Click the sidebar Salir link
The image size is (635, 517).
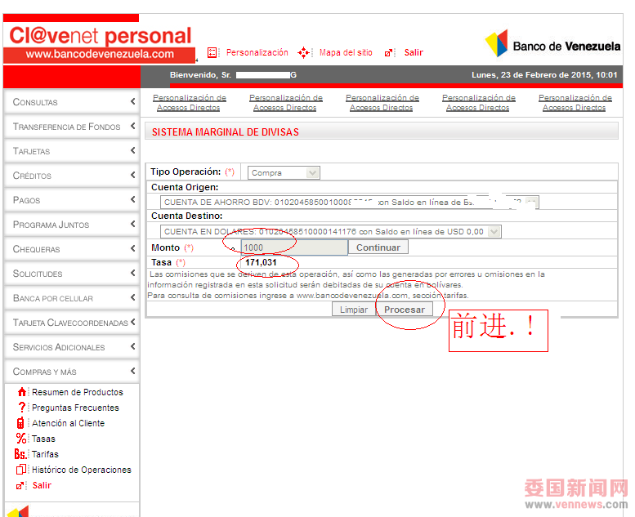point(42,485)
